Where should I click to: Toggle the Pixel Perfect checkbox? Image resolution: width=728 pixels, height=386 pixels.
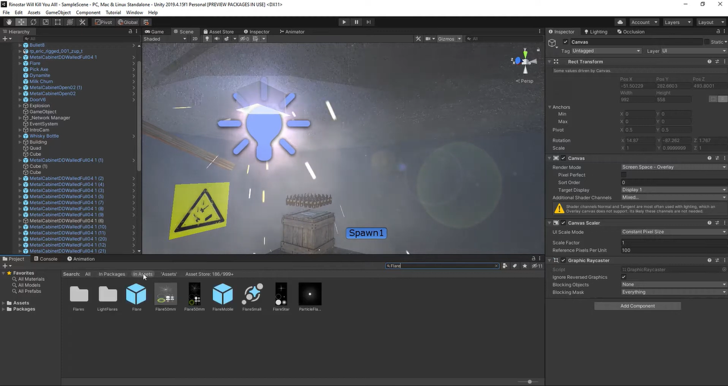coord(624,175)
